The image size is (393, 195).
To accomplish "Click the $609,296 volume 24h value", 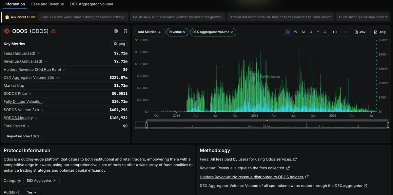I will tap(119, 110).
